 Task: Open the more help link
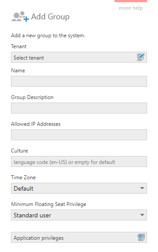(131, 8)
